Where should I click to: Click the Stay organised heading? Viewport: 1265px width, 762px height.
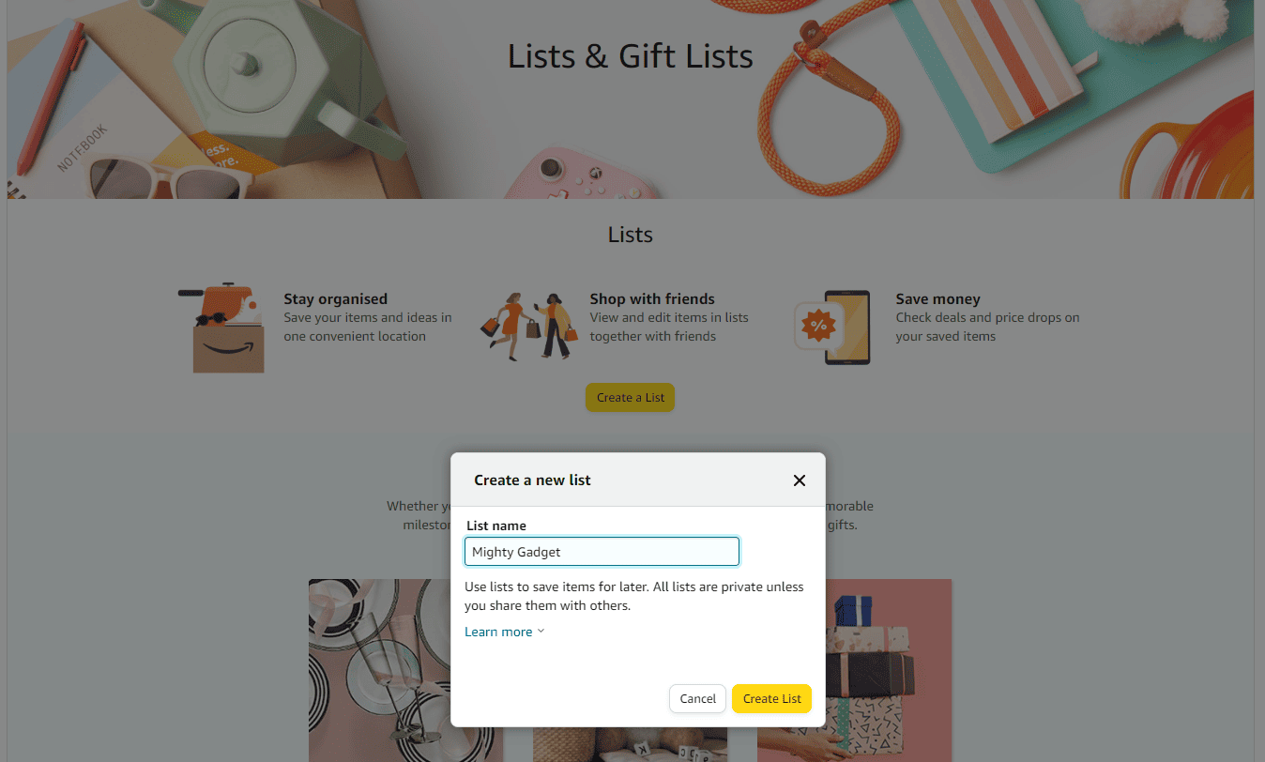point(335,298)
